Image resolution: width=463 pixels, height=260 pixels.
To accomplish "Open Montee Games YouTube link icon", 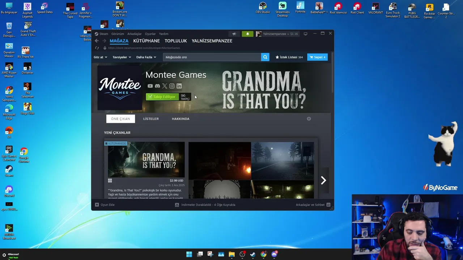I will click(150, 86).
